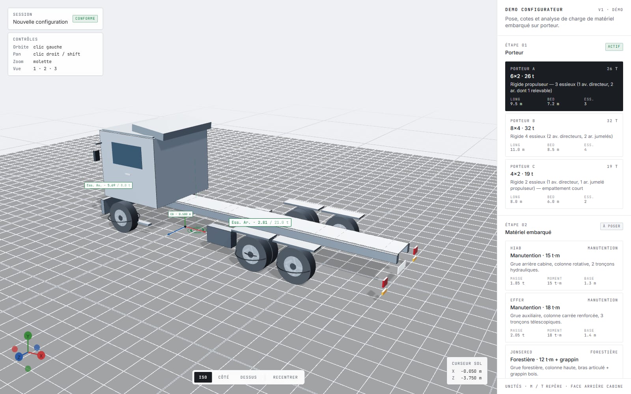Image resolution: width=631 pixels, height=394 pixels.
Task: Click the dark side box under the chassis
Action: pos(222,236)
